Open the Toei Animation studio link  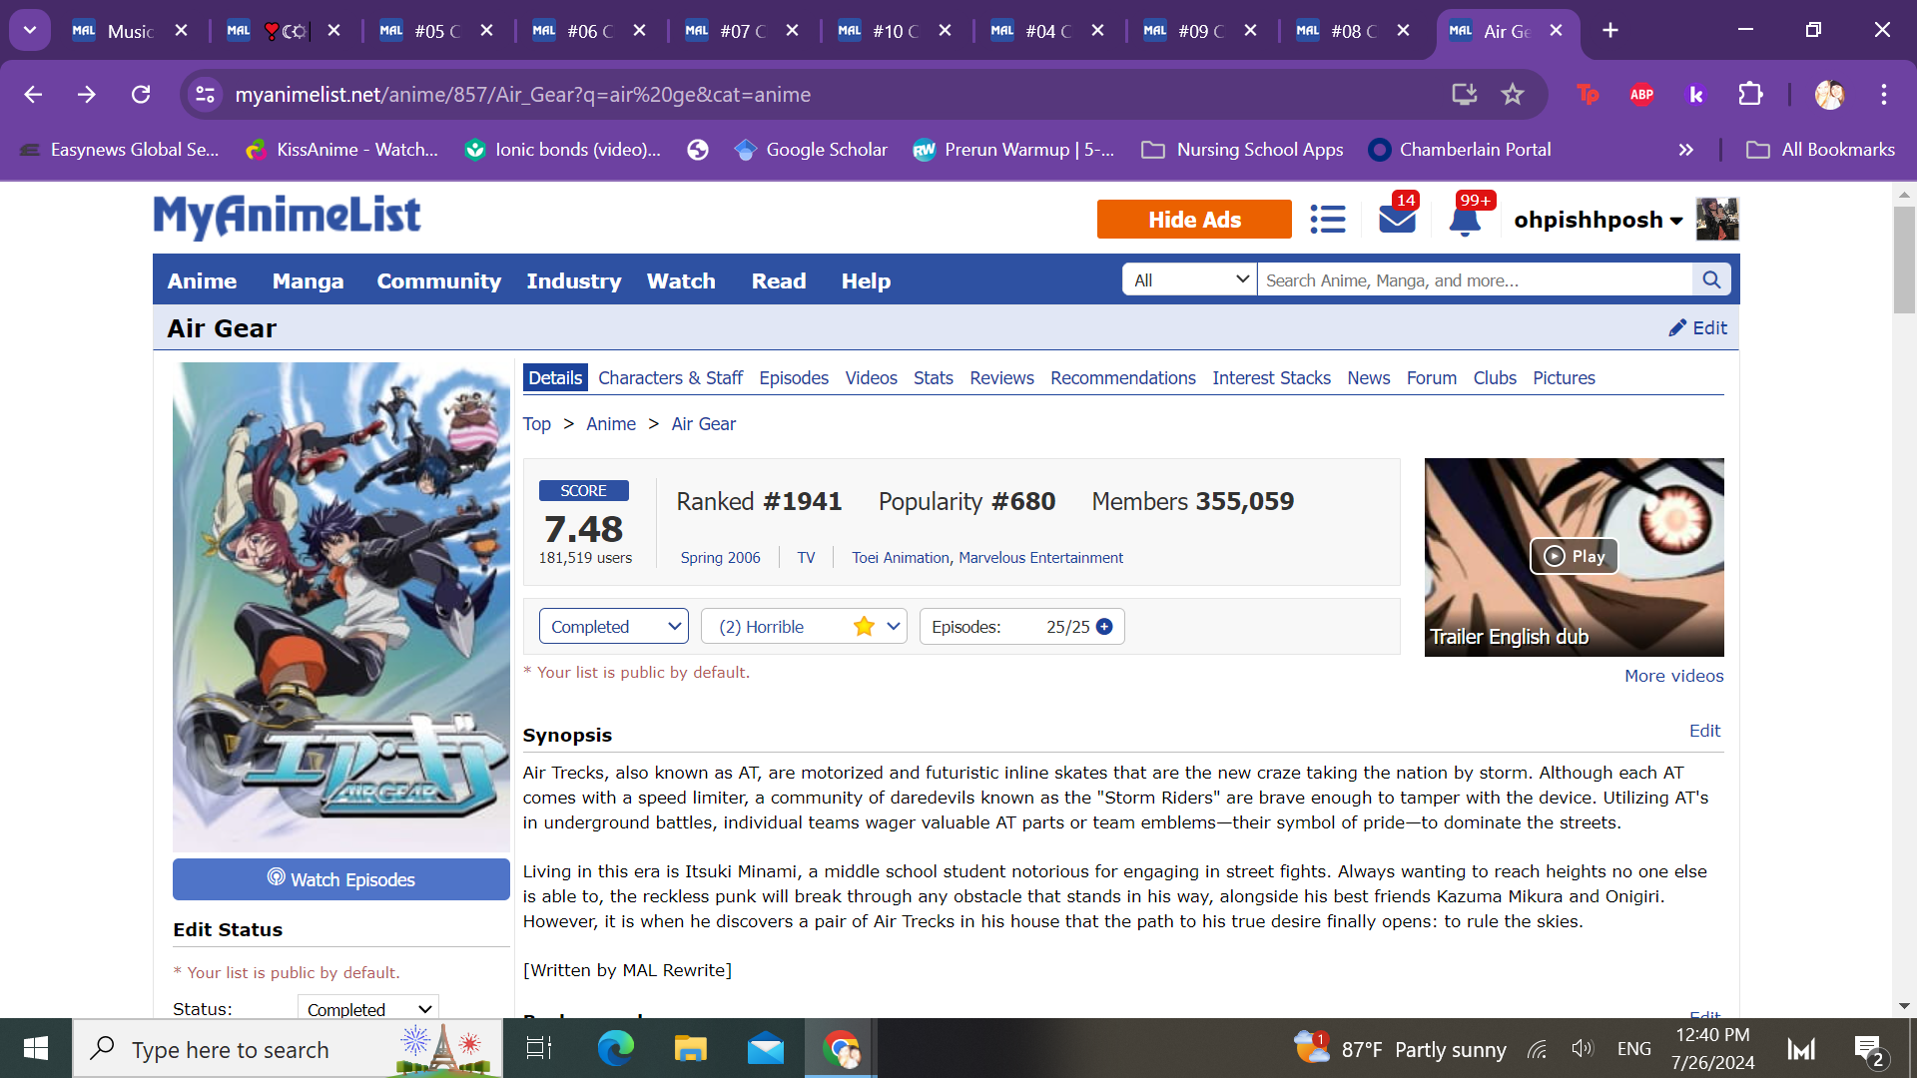pos(900,558)
